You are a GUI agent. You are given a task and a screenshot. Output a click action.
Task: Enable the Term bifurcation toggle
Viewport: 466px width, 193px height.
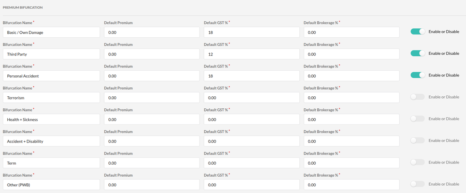click(x=418, y=162)
